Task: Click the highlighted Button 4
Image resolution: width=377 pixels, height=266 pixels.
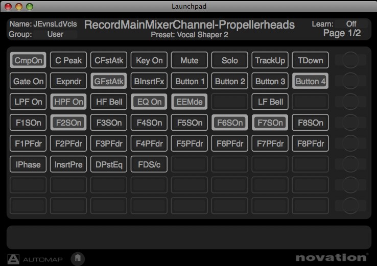Action: (x=311, y=81)
